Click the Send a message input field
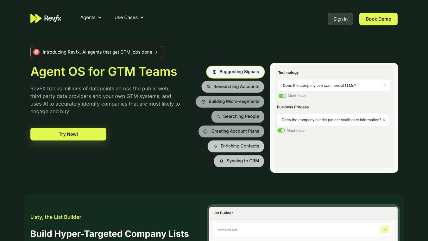This screenshot has height=241, width=428. pyautogui.click(x=297, y=230)
